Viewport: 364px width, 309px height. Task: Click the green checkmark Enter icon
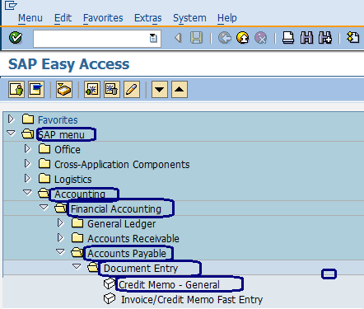tap(16, 38)
